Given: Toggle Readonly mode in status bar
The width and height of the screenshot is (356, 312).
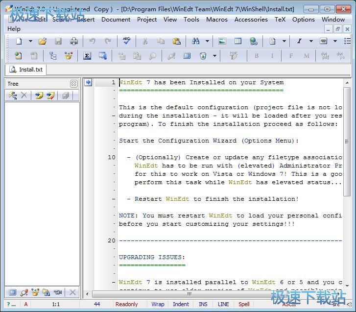Looking at the screenshot, I should point(126,304).
